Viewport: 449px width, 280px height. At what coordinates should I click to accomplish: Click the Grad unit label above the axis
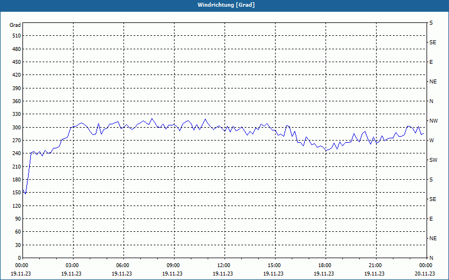pos(15,25)
